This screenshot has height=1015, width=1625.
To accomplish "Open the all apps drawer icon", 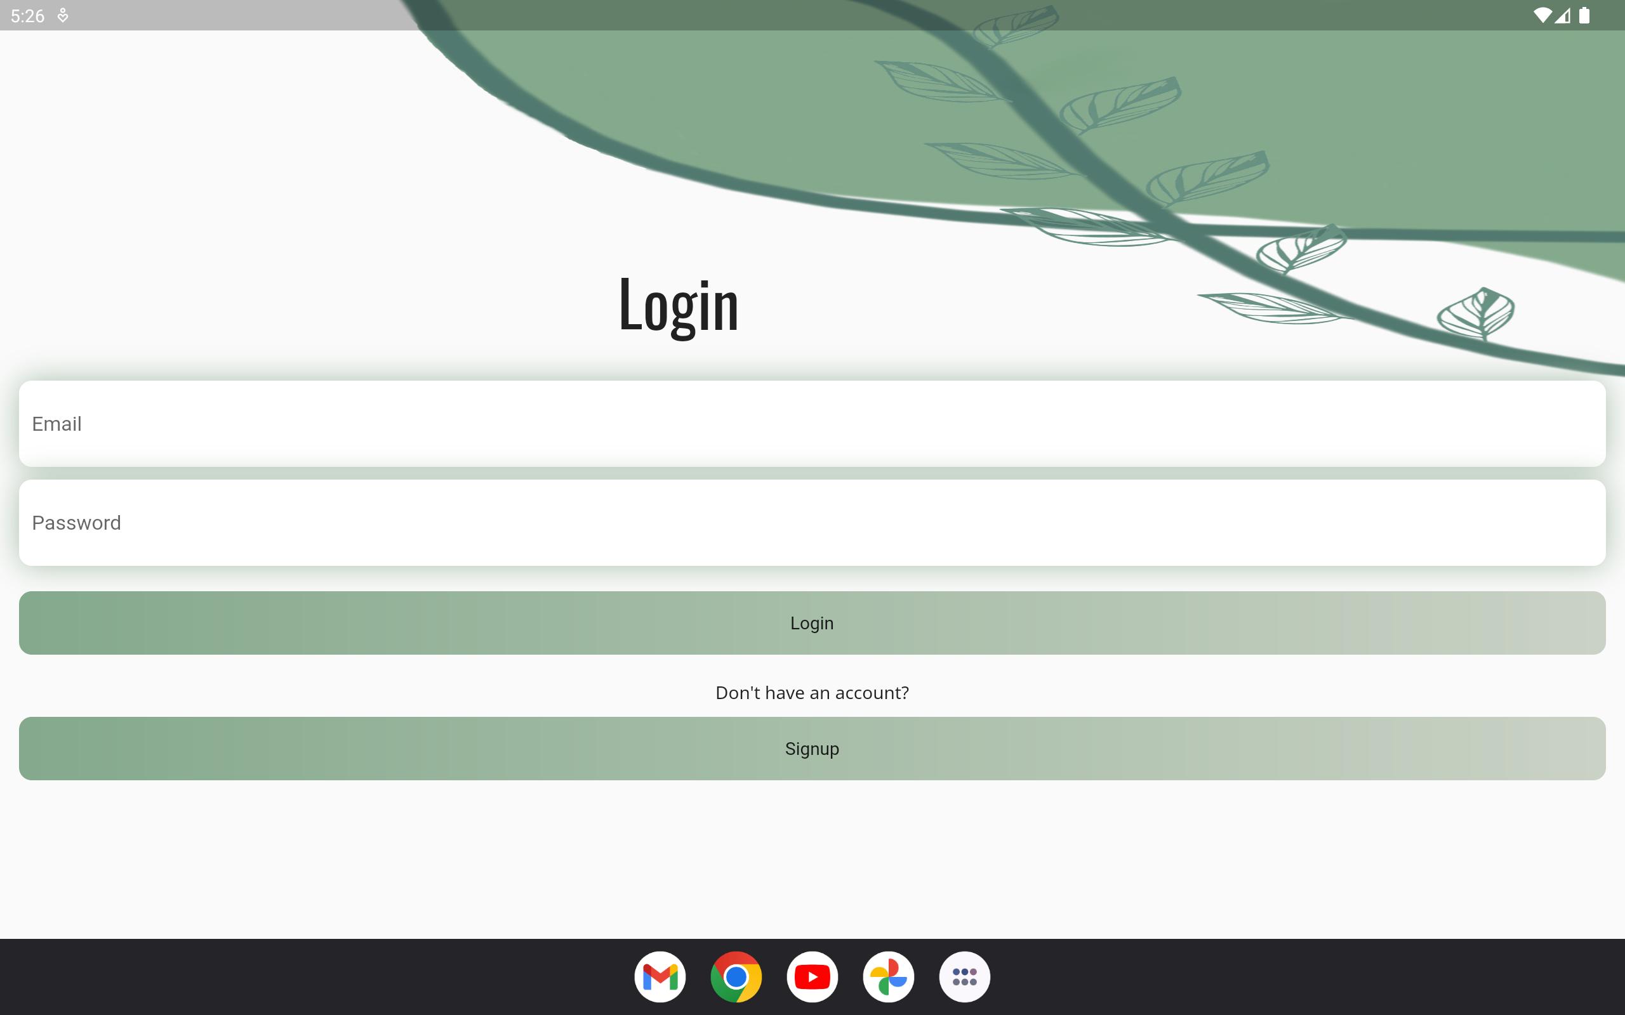I will pos(964,977).
